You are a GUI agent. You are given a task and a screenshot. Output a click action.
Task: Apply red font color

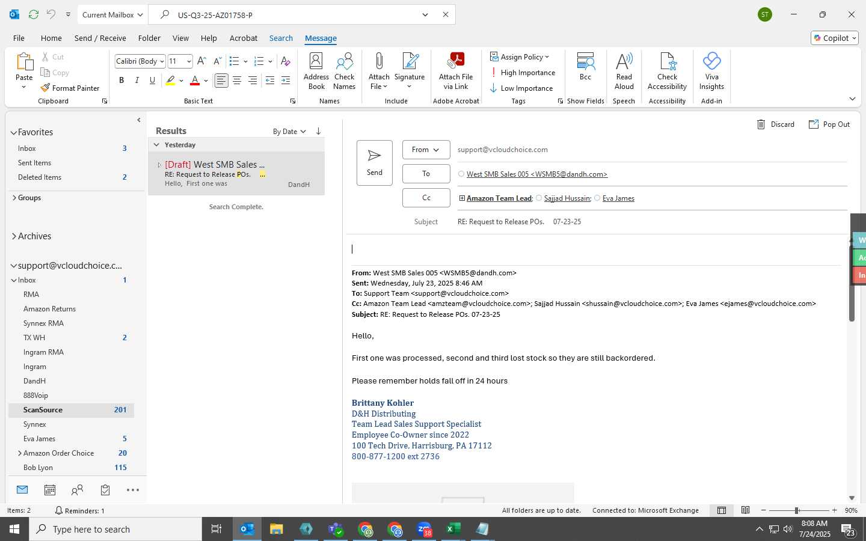(195, 80)
